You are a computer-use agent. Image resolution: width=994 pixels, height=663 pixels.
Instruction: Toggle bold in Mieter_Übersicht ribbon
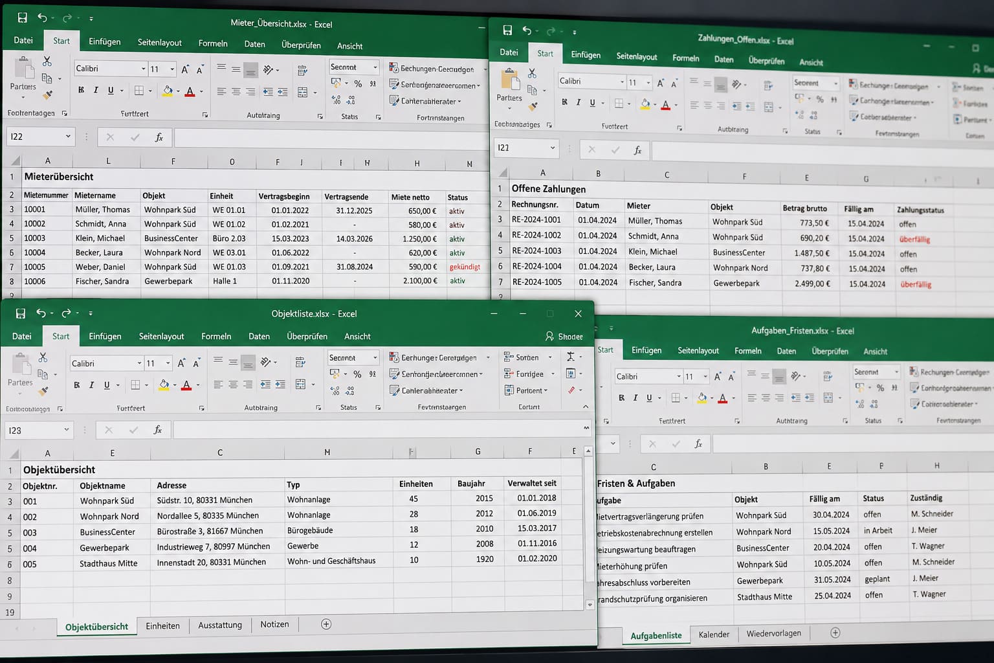[x=81, y=91]
